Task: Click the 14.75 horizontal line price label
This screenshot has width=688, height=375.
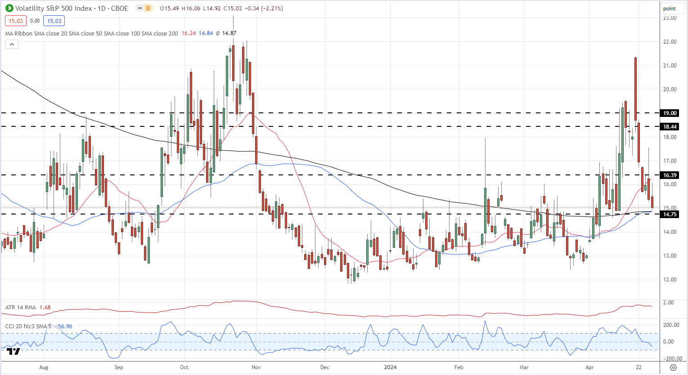Action: [x=670, y=214]
